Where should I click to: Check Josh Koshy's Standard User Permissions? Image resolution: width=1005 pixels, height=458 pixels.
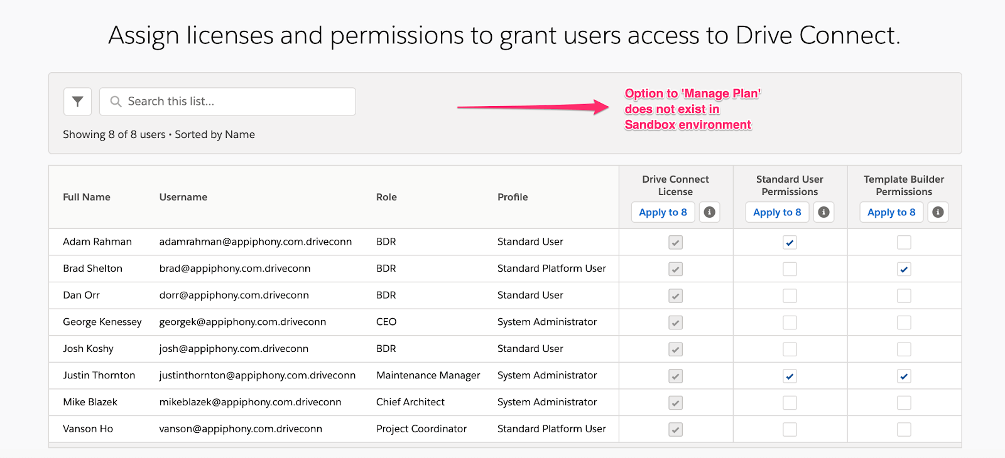790,349
